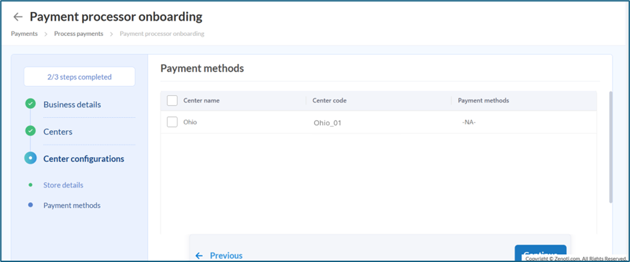Click the Continue button
This screenshot has height=262, width=630.
(541, 253)
